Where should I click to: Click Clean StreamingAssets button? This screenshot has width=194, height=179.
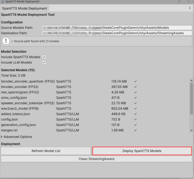click(x=97, y=159)
